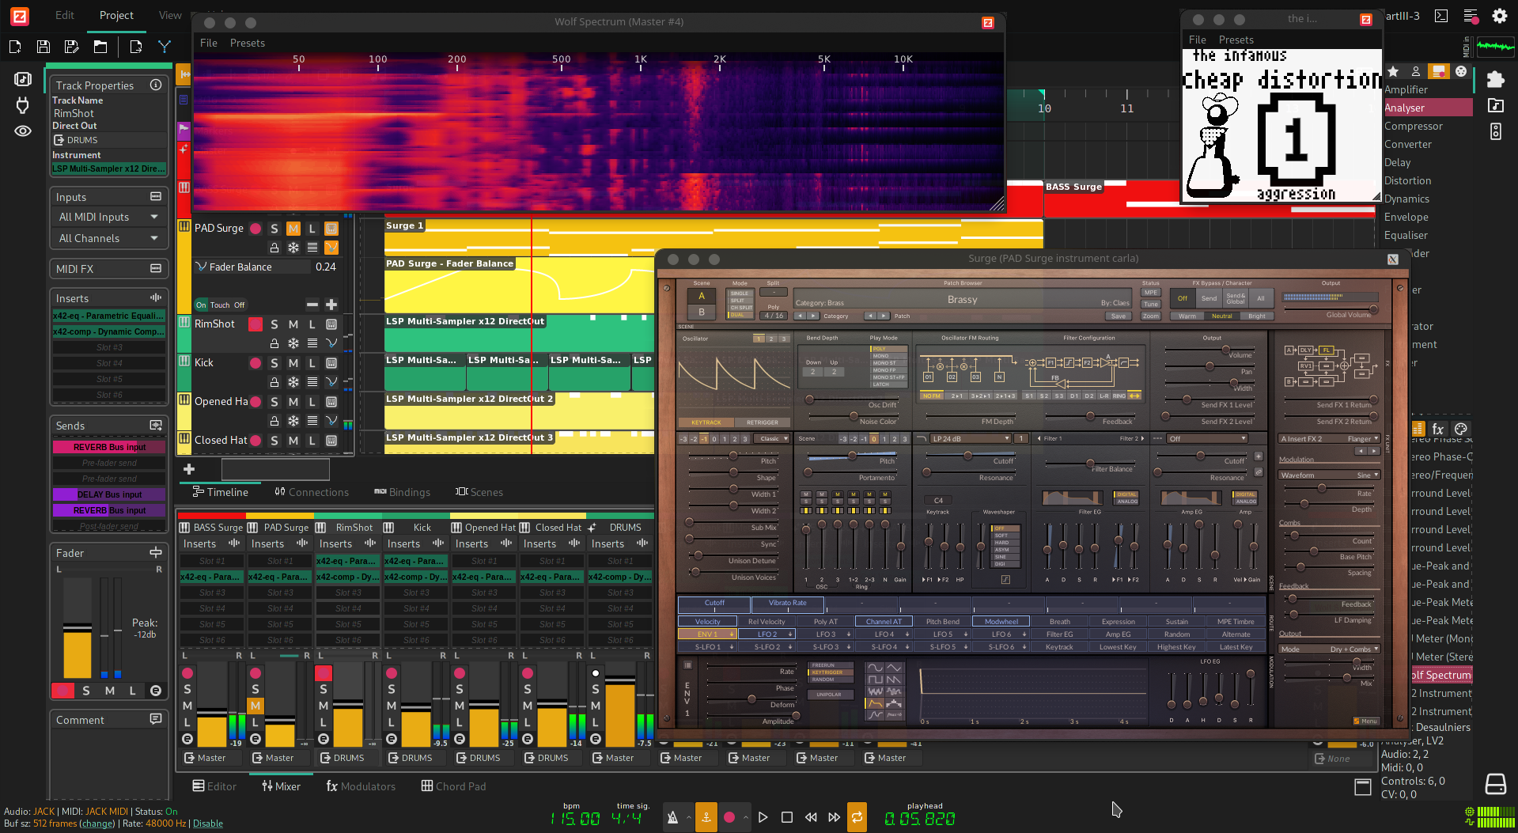This screenshot has width=1518, height=833.
Task: Toggle the anchor return-to-cue button
Action: coord(706,817)
